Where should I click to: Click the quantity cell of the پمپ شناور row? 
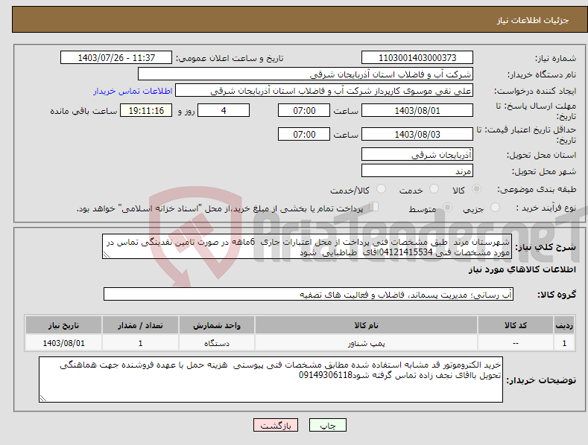[x=140, y=343]
